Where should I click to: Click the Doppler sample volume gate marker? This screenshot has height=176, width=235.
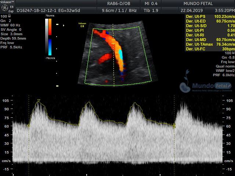coord(113,41)
